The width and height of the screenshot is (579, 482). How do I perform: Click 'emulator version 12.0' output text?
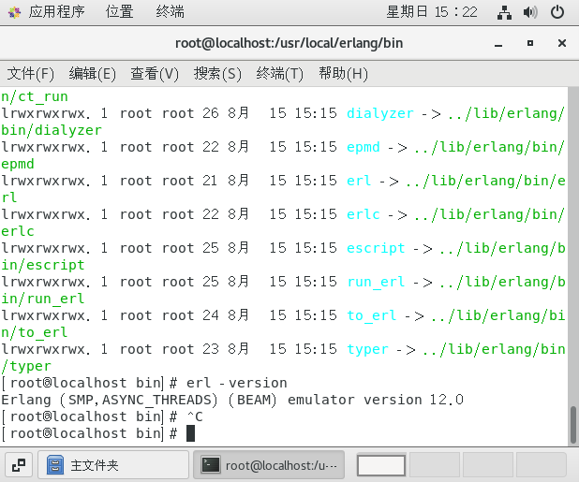coord(375,400)
